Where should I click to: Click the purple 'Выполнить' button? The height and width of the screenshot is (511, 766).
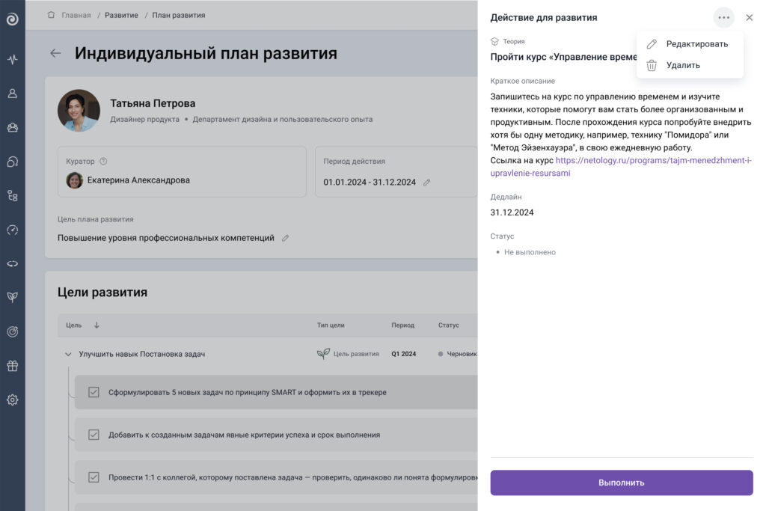pos(621,483)
